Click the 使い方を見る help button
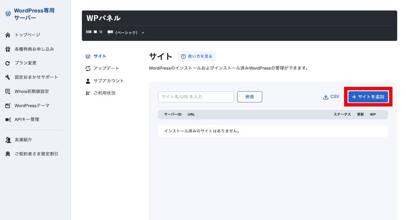 (x=197, y=56)
